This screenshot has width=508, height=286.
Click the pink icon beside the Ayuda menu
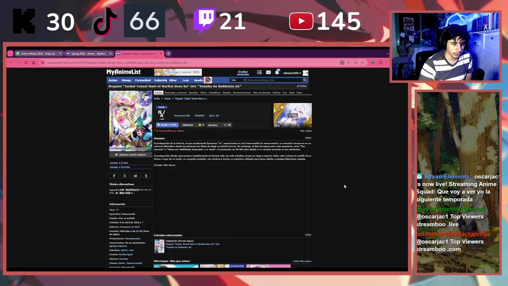coord(208,80)
